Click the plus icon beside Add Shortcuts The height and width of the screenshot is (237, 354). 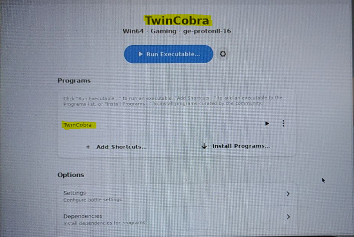[x=88, y=147]
